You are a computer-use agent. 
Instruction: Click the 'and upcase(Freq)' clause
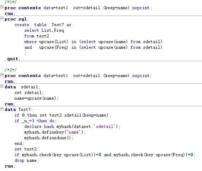(x=93, y=47)
